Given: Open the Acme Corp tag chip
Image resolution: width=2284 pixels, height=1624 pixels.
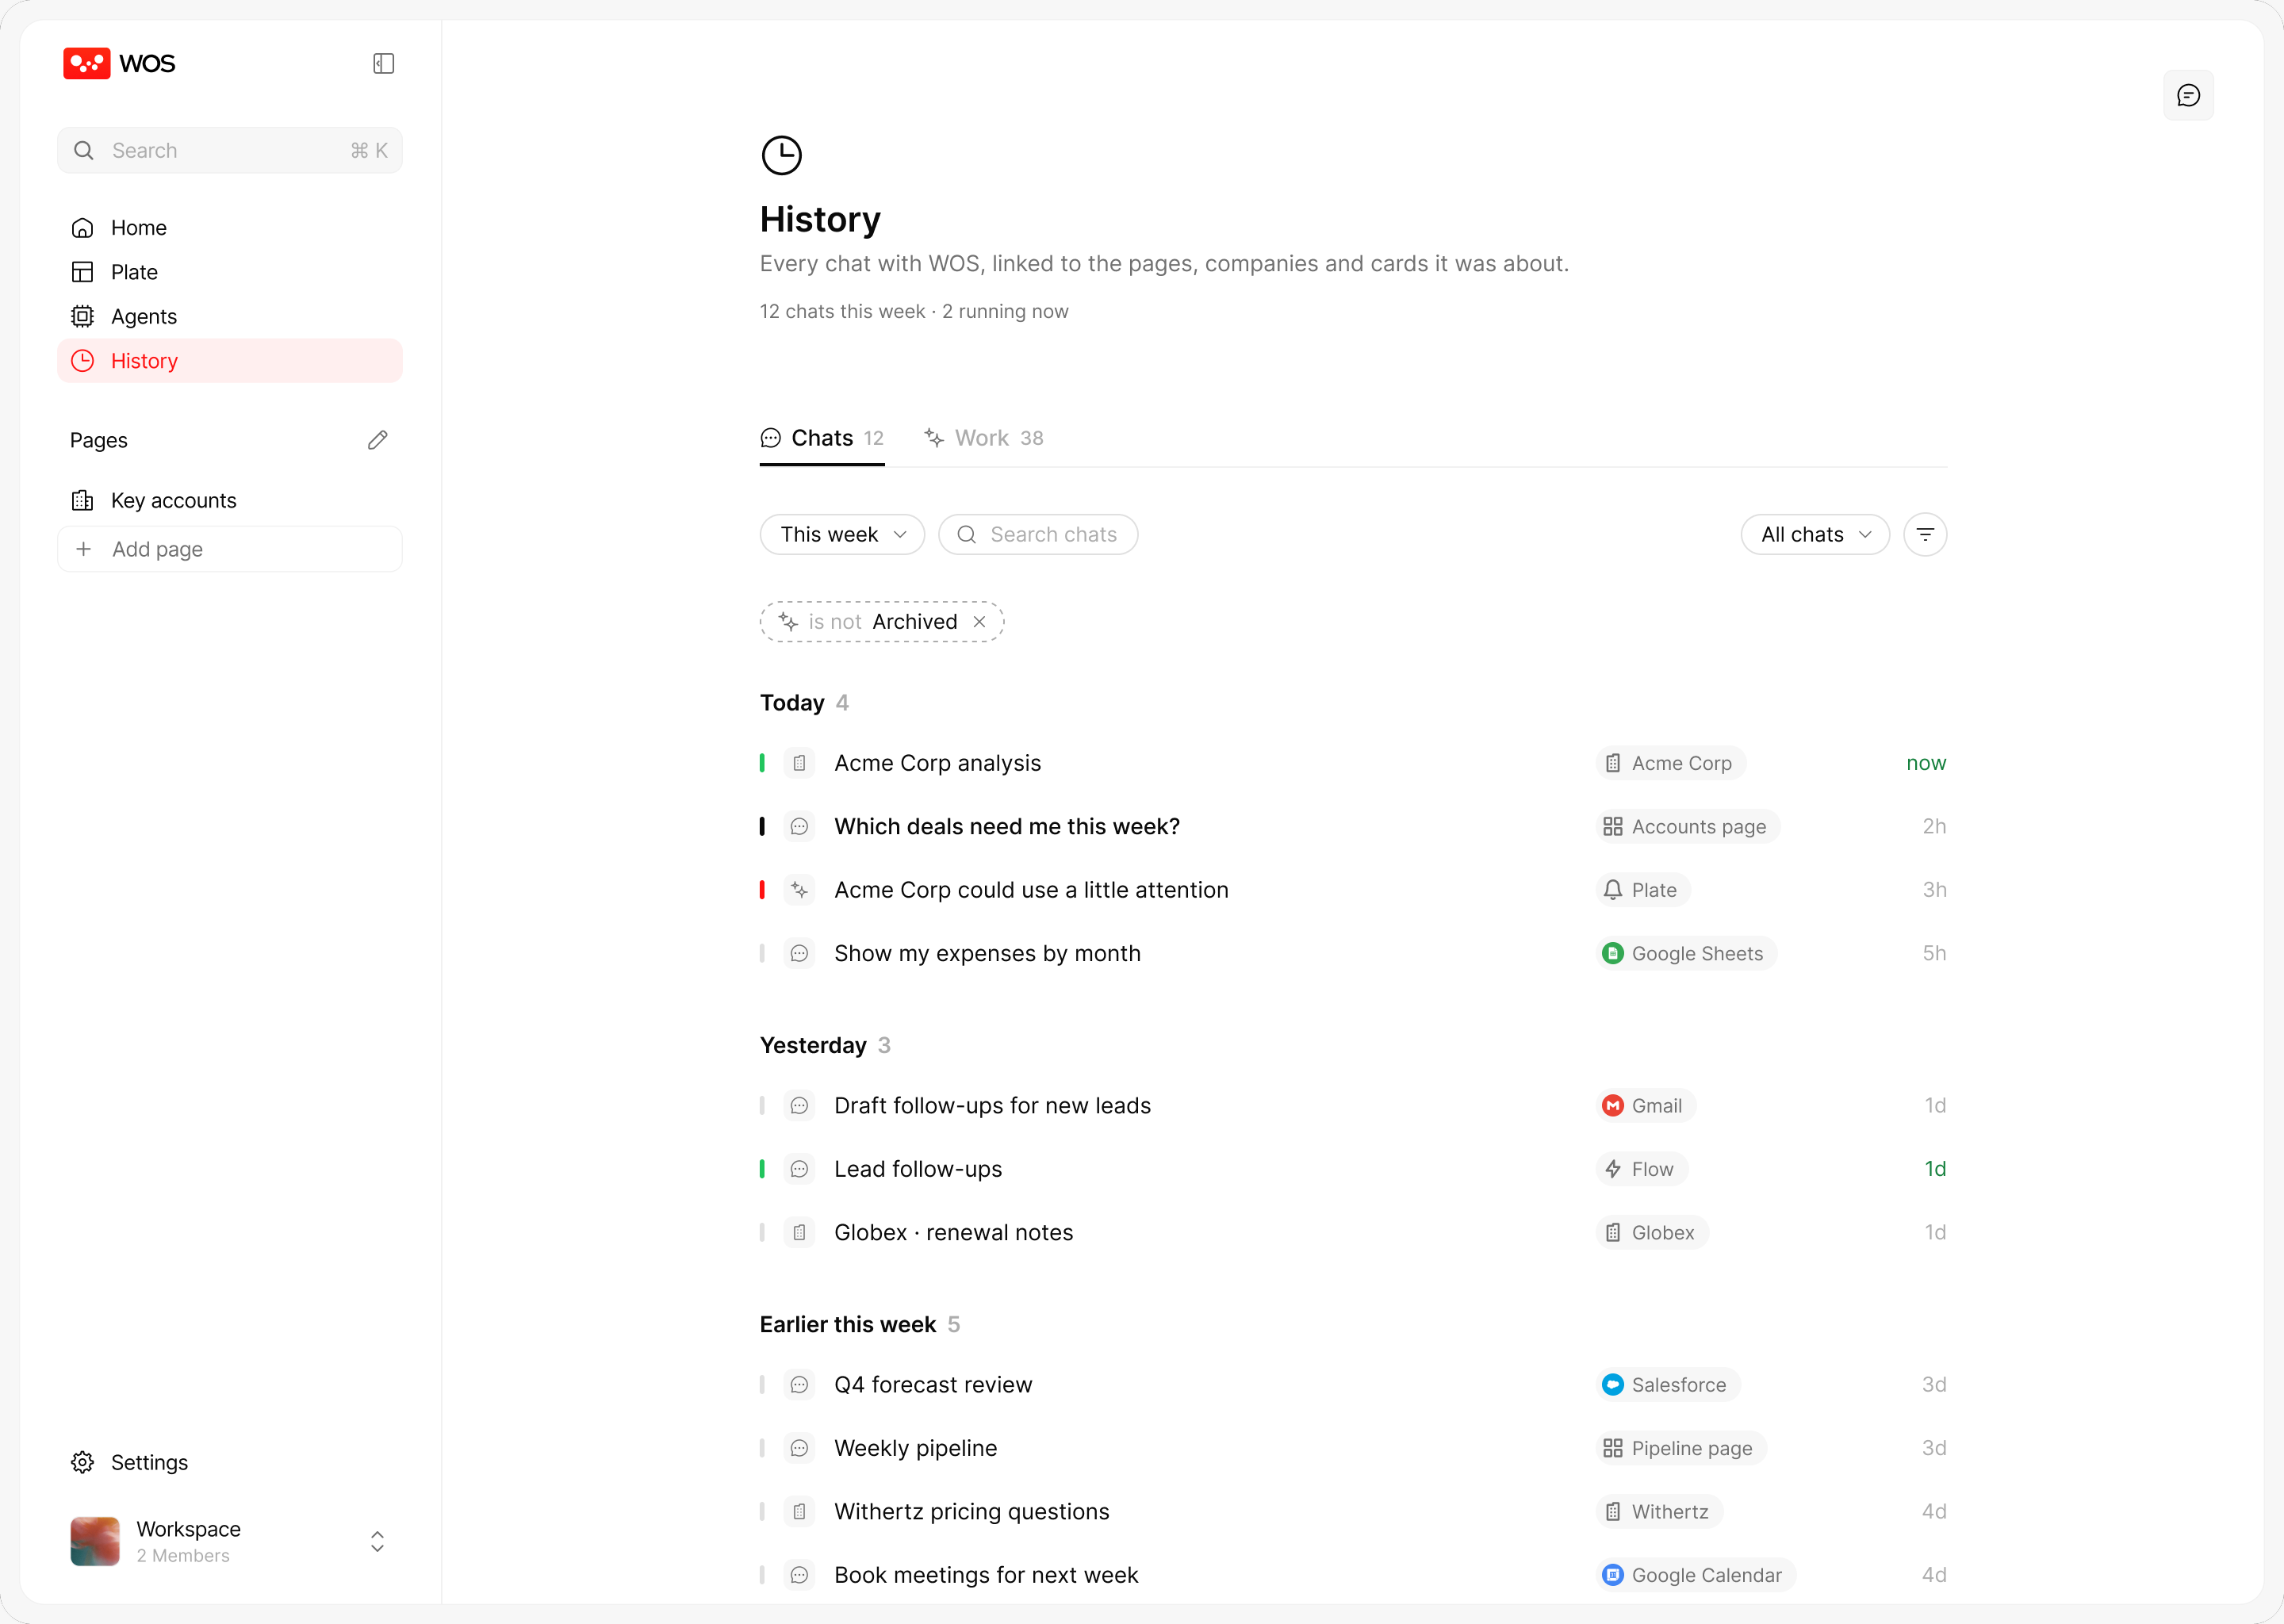Looking at the screenshot, I should [x=1671, y=763].
